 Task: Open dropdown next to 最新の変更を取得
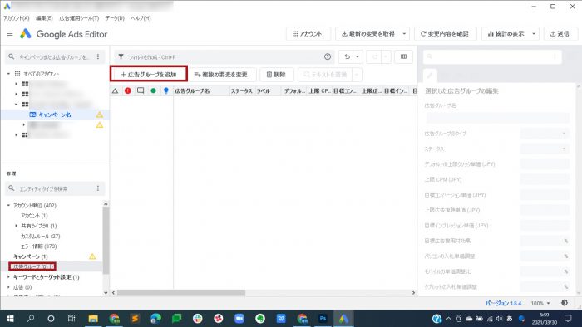coord(404,34)
